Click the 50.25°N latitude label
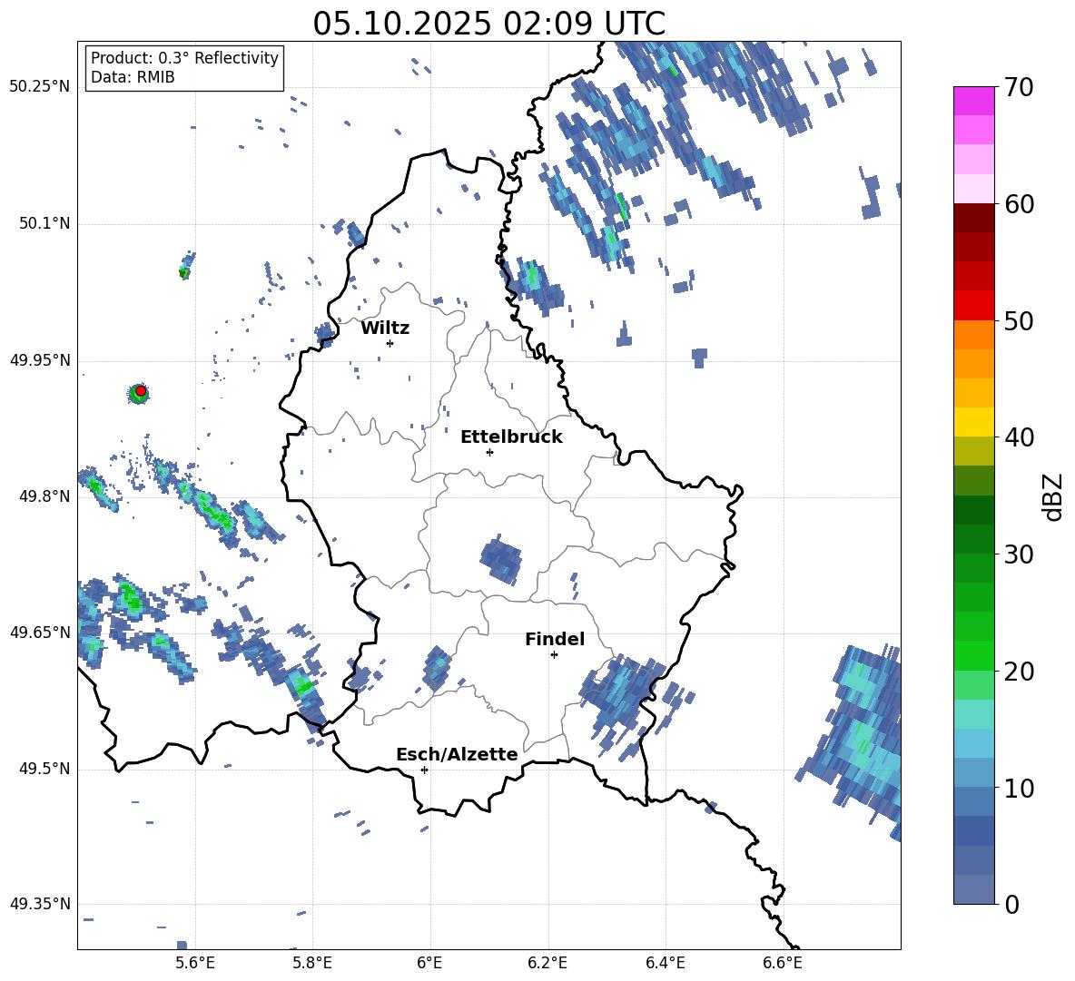 click(x=40, y=87)
